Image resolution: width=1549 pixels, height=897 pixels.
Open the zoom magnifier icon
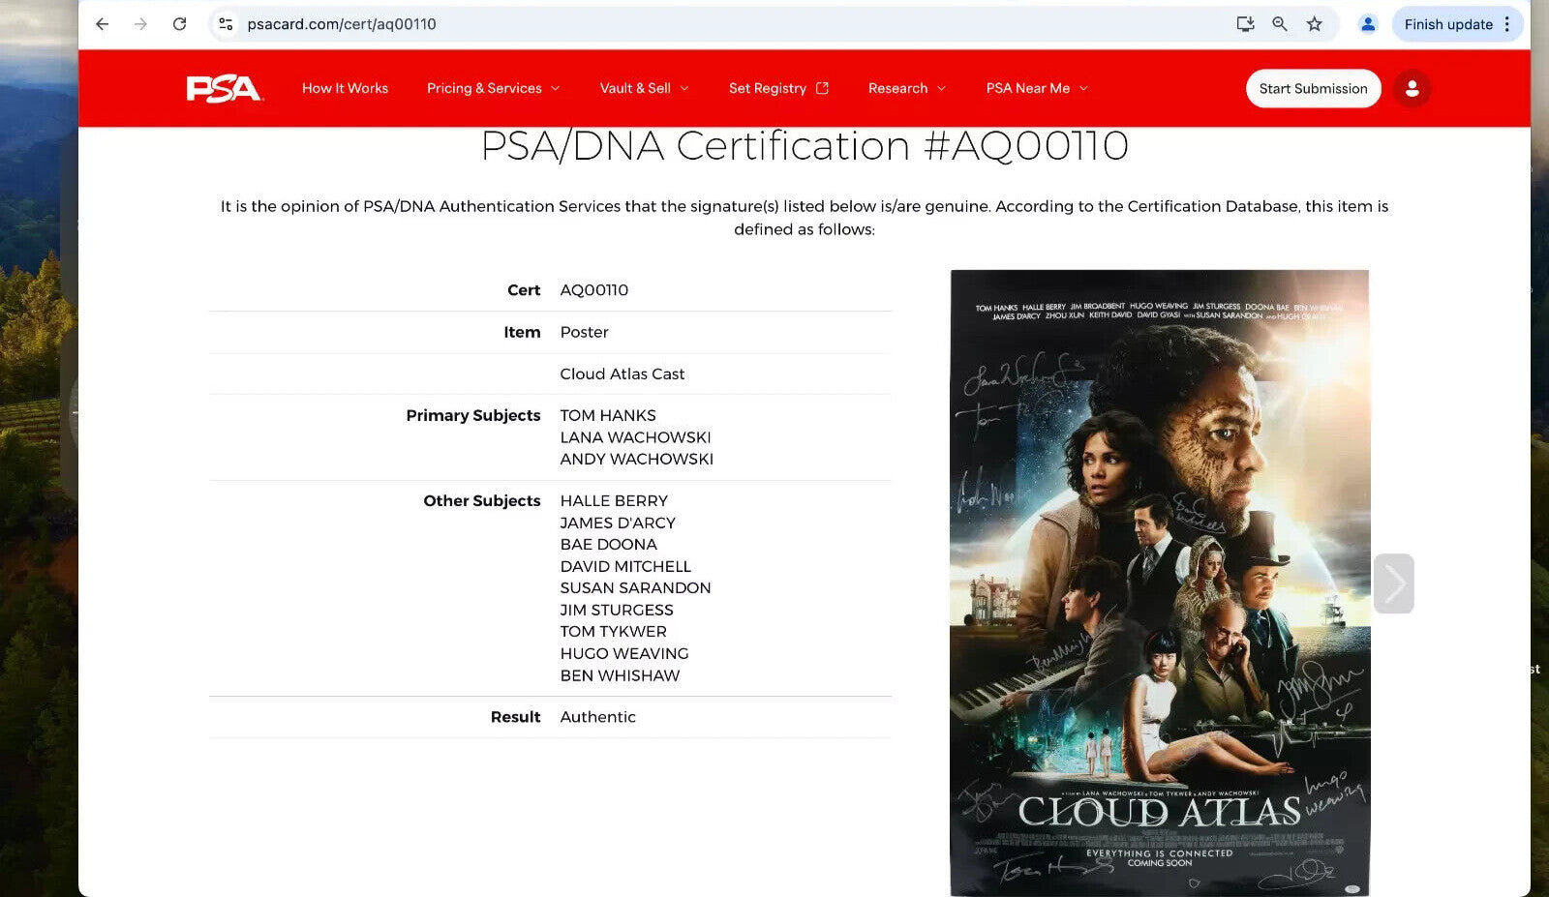click(1280, 24)
